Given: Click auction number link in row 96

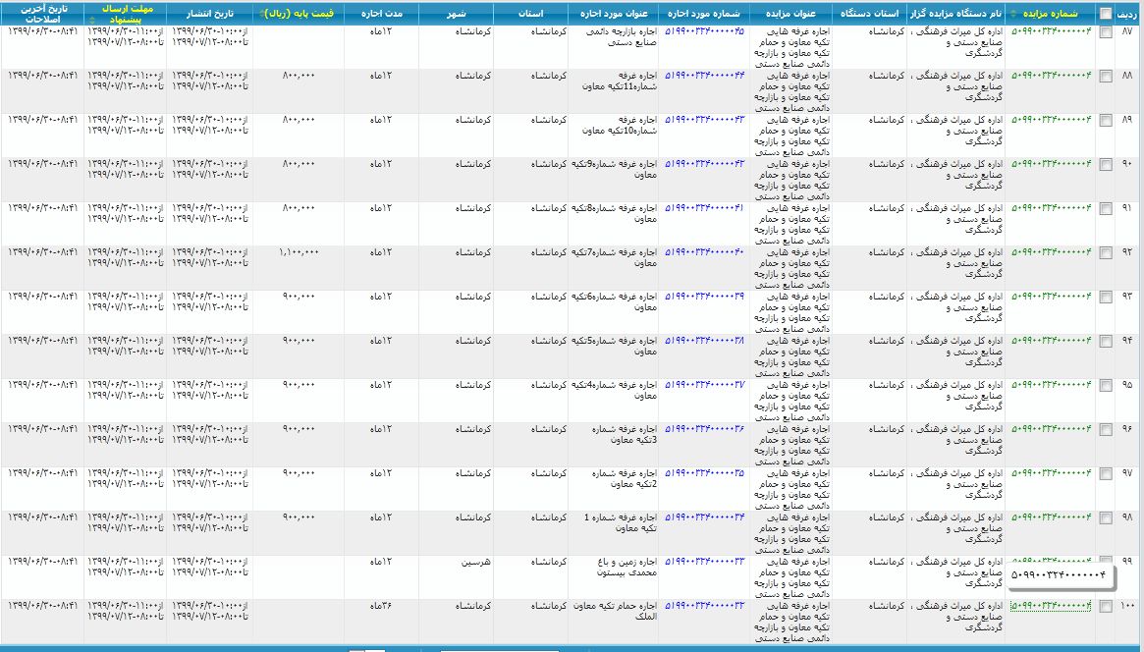Looking at the screenshot, I should [1051, 429].
